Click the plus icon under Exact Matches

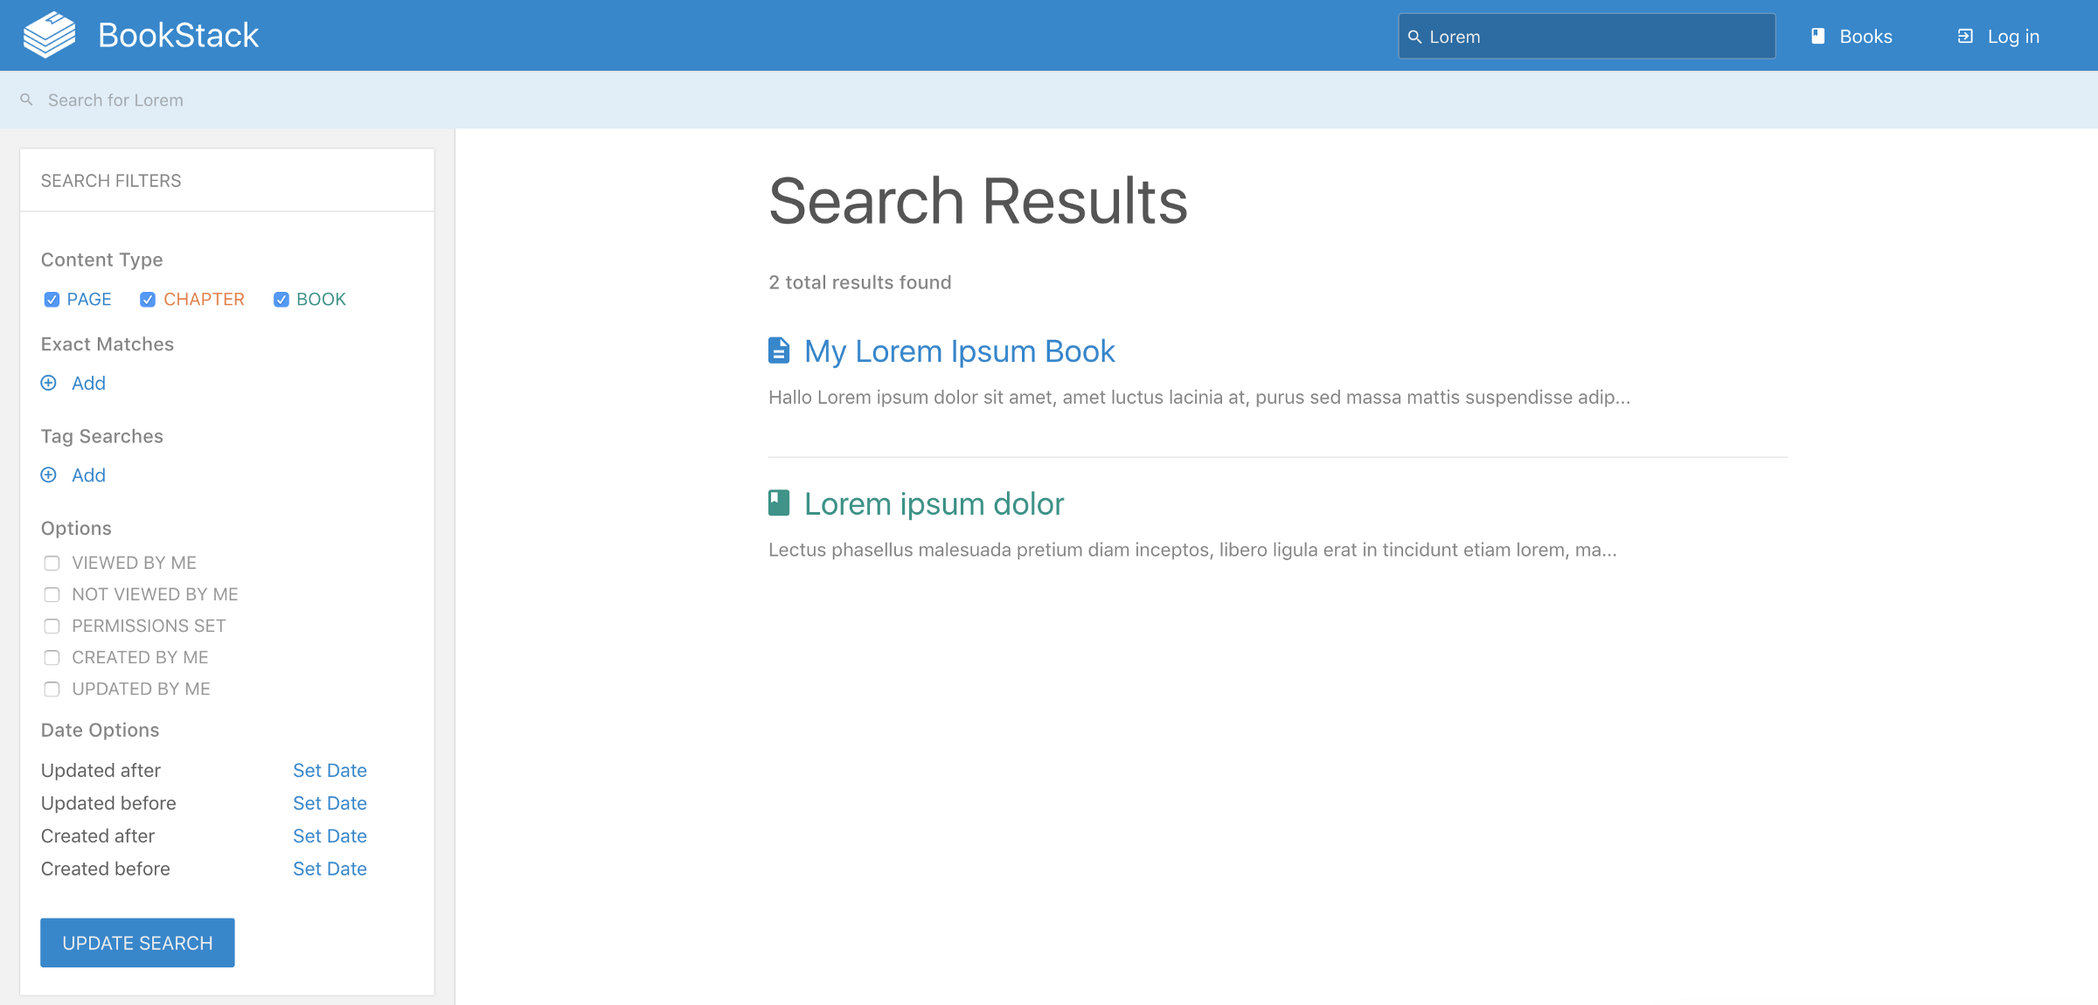click(x=49, y=383)
